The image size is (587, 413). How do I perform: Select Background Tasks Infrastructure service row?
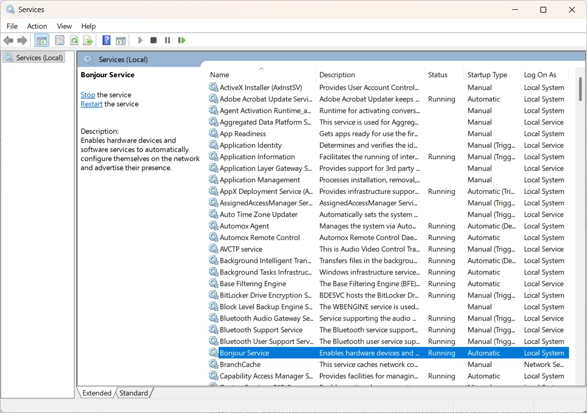click(x=389, y=272)
